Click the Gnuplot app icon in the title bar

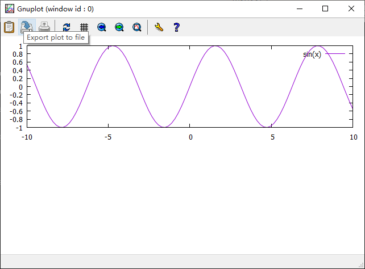click(10, 9)
